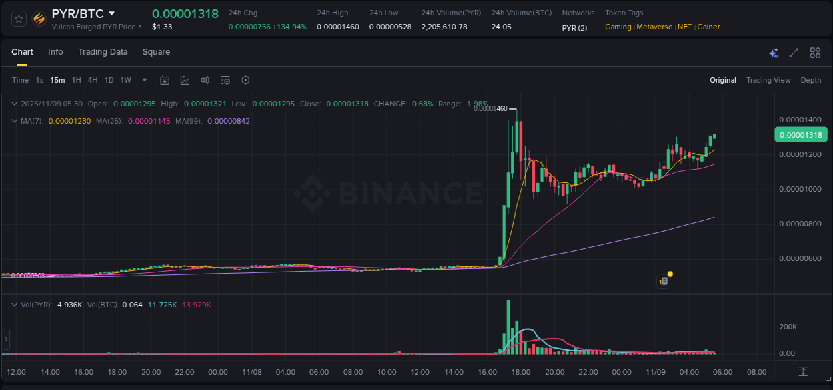Select the 15m timeframe
The image size is (833, 390).
click(57, 80)
